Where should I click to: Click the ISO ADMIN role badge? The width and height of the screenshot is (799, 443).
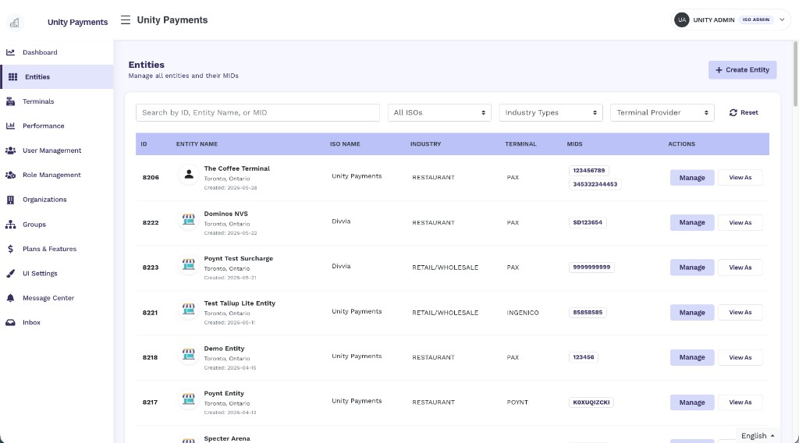[x=755, y=19]
